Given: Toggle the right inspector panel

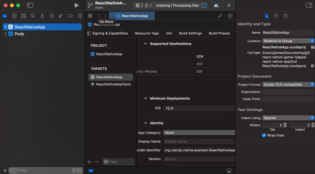Looking at the screenshot, I should pos(309,5).
